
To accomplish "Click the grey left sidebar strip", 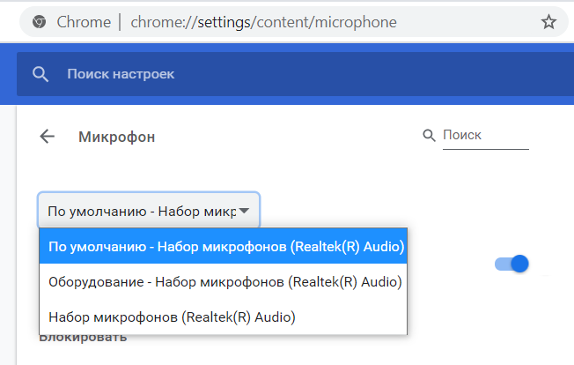I will 8,235.
